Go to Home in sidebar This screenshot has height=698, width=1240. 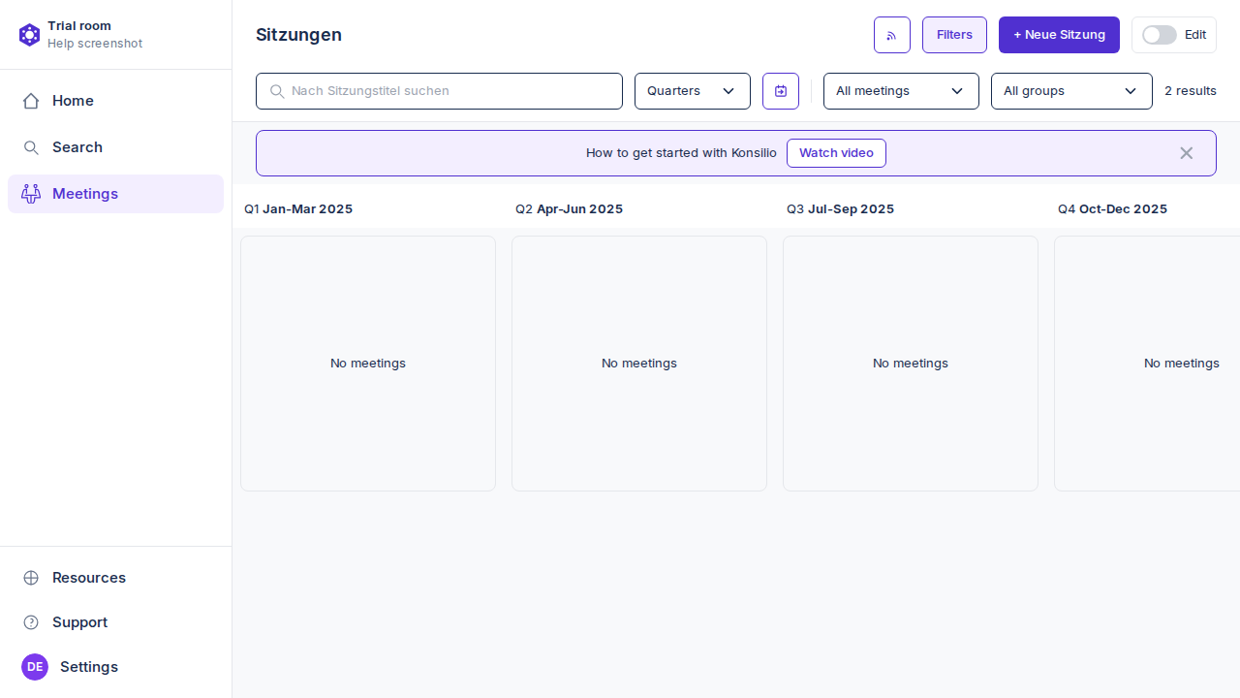click(115, 101)
